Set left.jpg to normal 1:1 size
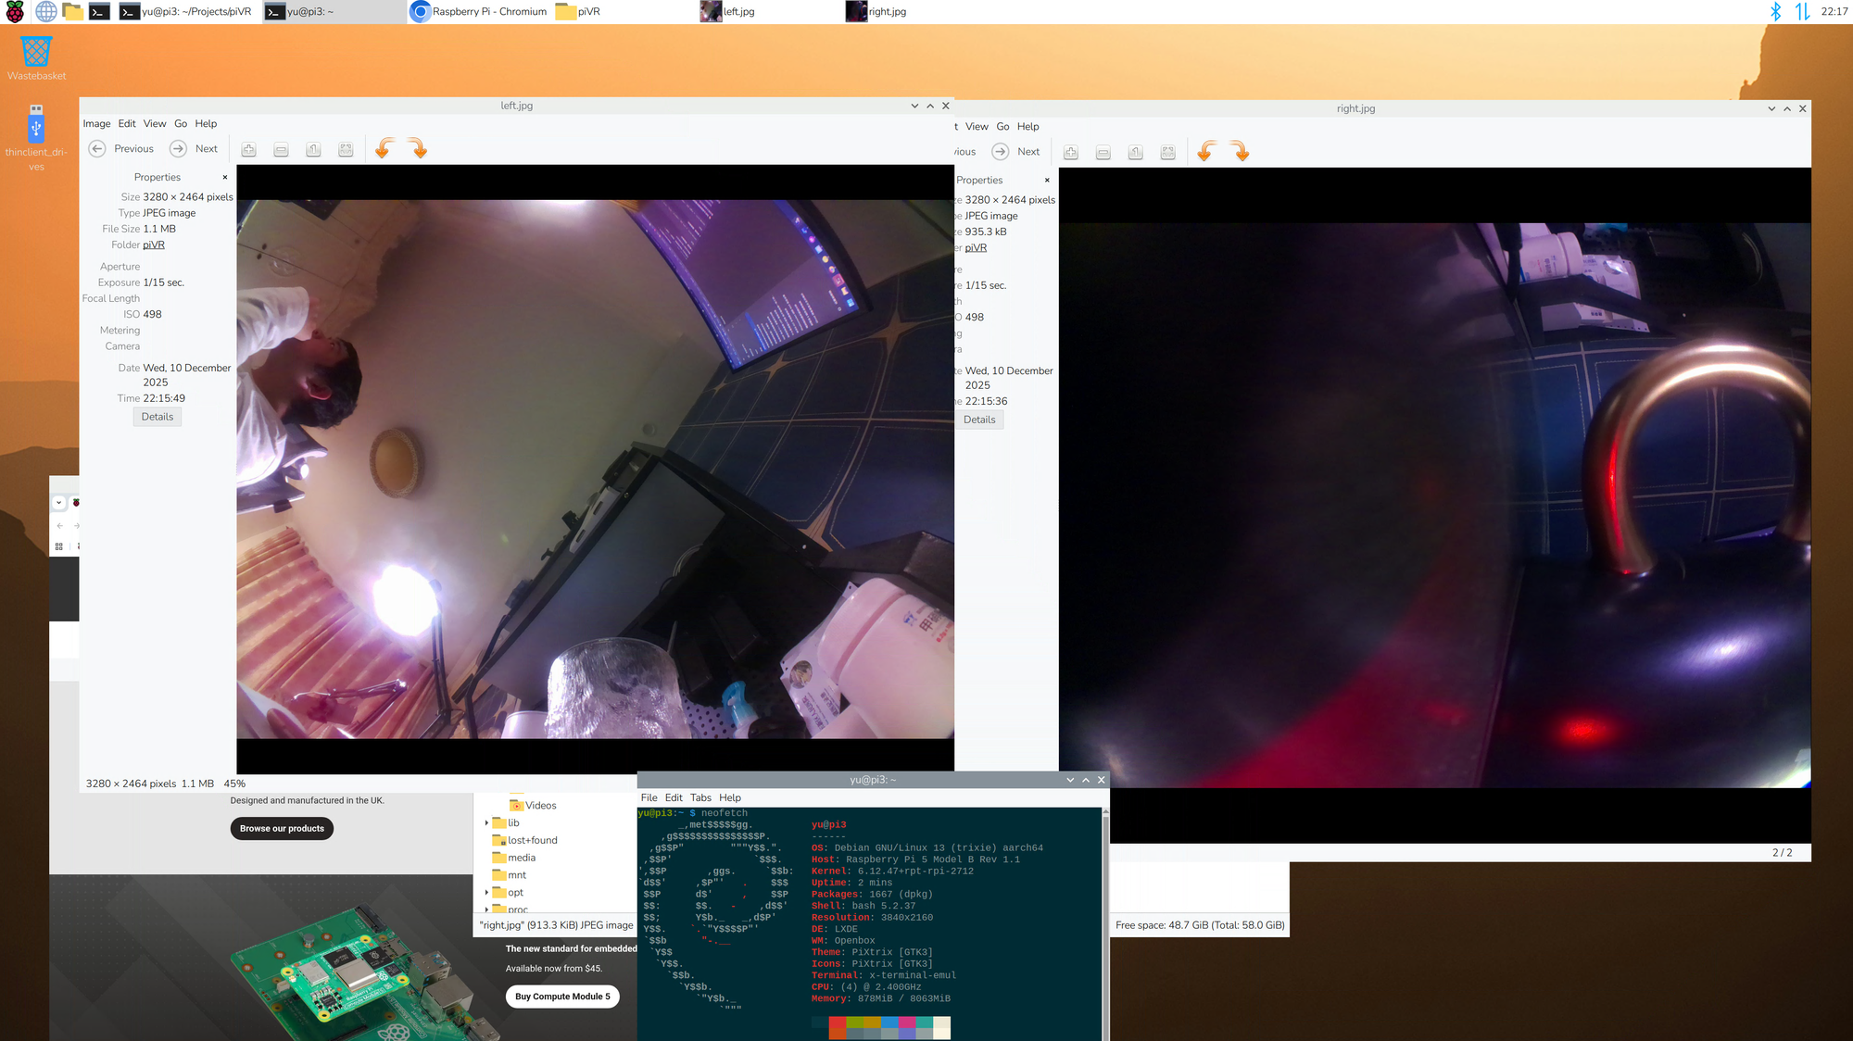Screen dimensions: 1853x1041 (x=313, y=149)
